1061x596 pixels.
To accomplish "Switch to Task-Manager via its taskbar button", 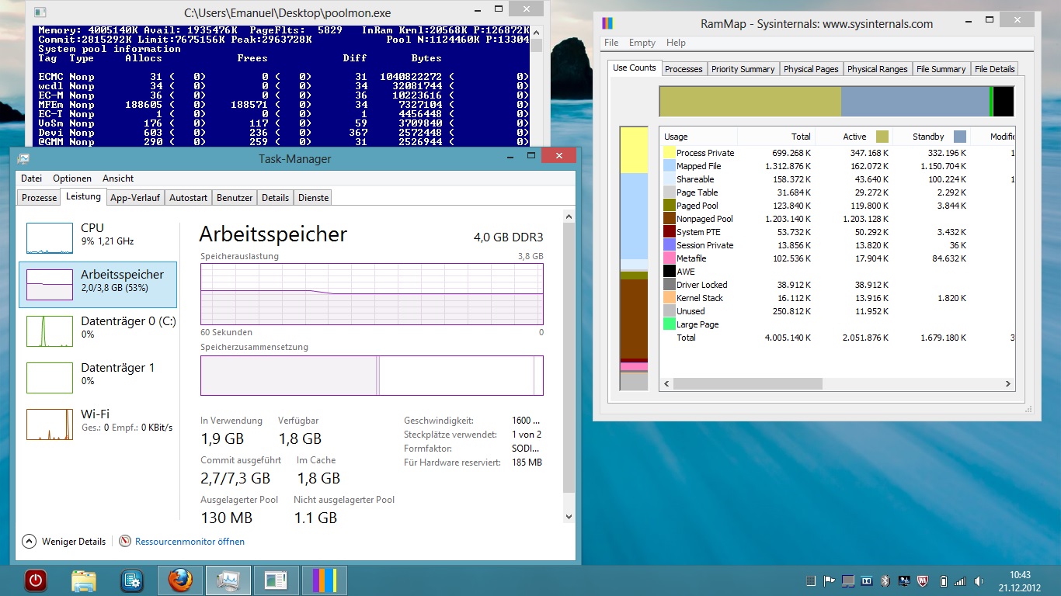I will pyautogui.click(x=228, y=580).
